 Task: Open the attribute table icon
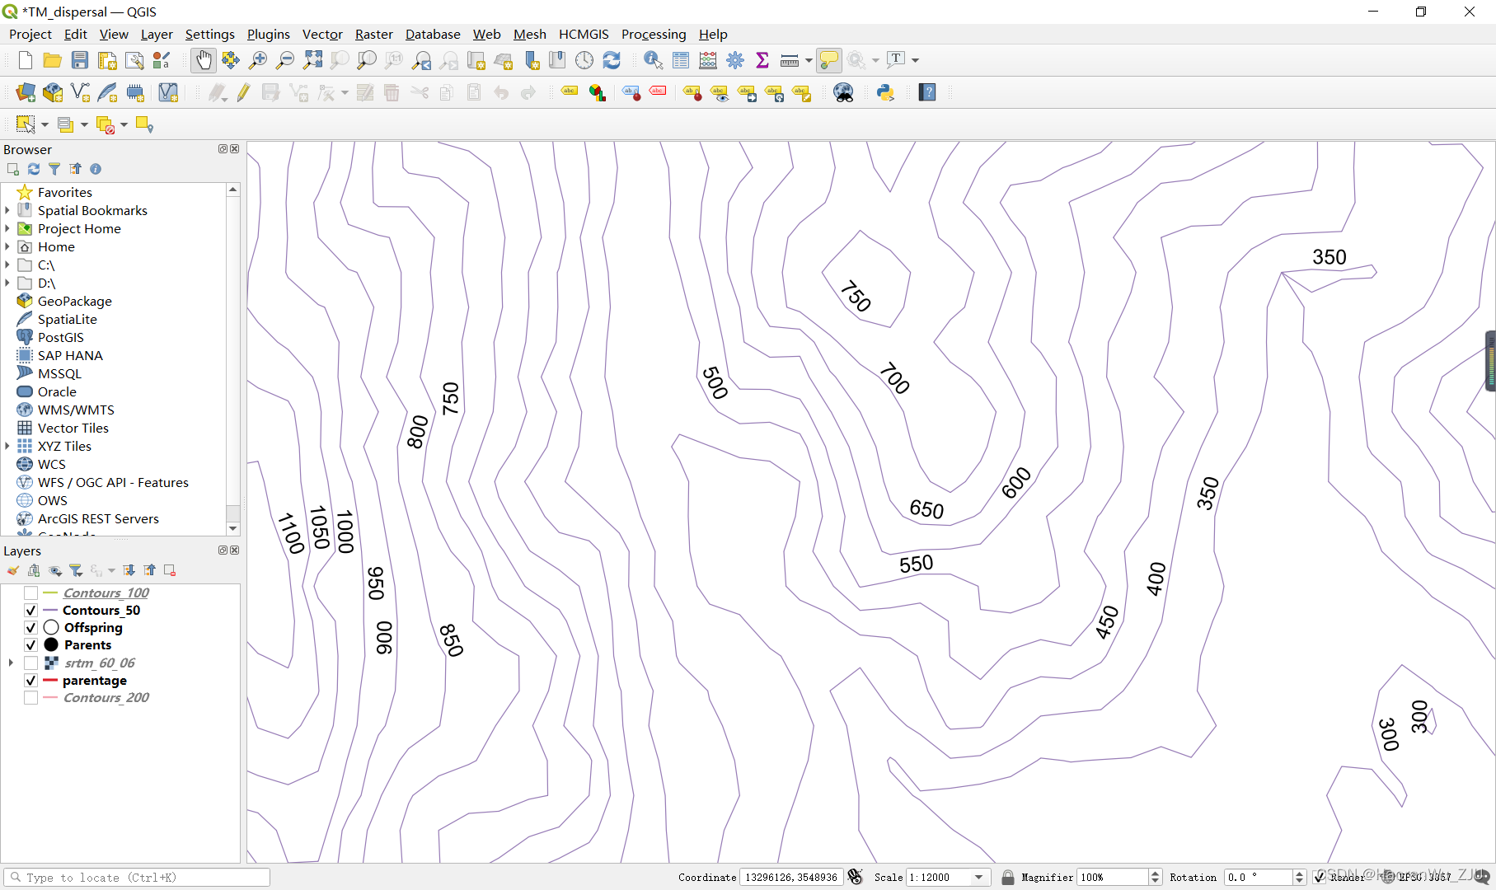coord(681,60)
